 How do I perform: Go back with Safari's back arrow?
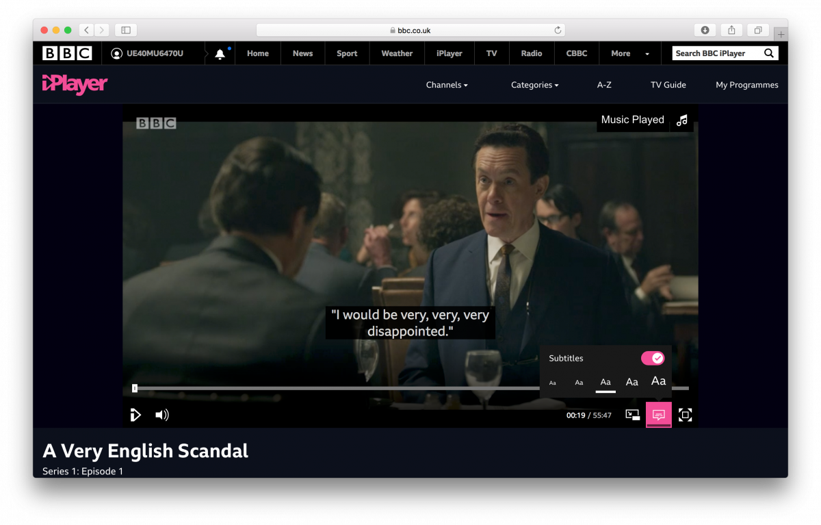click(86, 30)
